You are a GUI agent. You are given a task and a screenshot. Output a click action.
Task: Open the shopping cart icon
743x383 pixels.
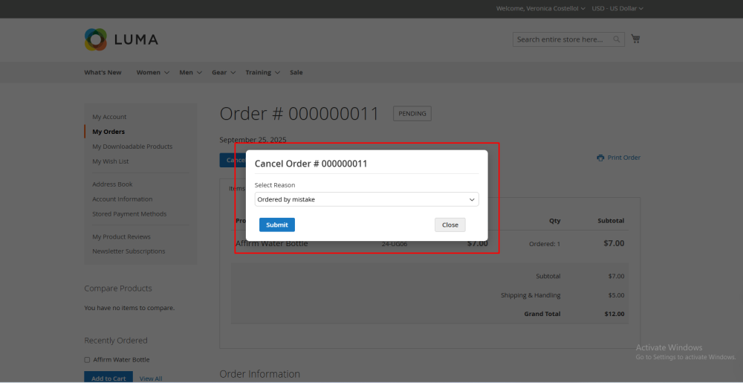click(x=635, y=39)
